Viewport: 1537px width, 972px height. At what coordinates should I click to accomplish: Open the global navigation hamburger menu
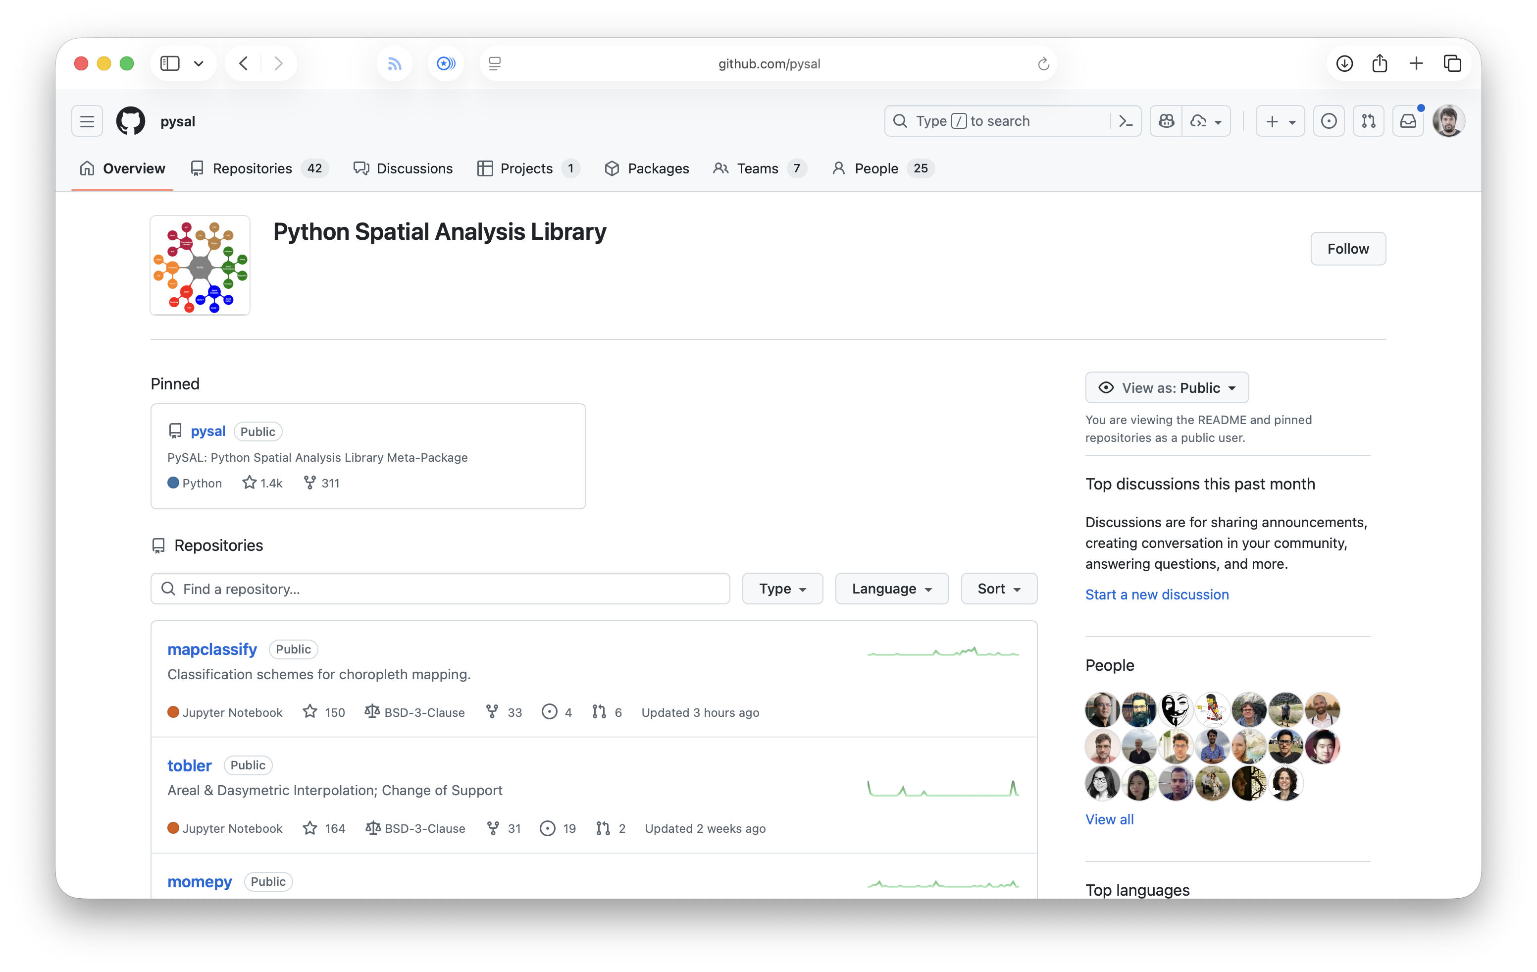tap(87, 121)
